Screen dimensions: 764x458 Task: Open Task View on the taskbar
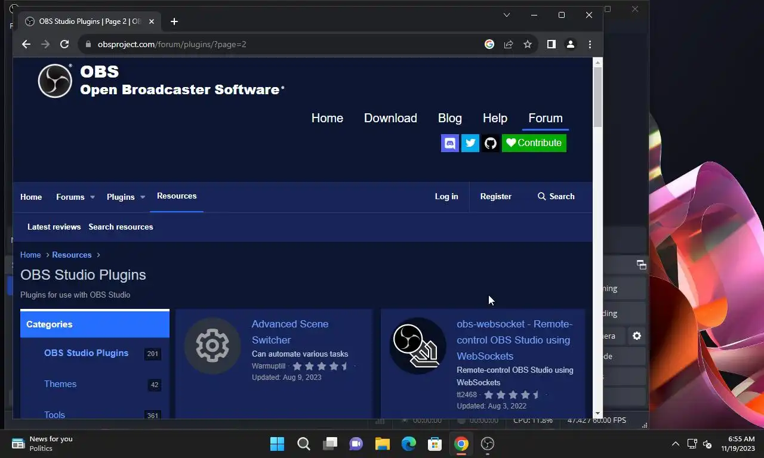[x=330, y=444]
